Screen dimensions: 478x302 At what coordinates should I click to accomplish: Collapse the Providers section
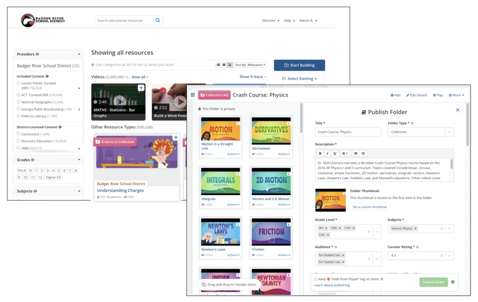click(x=79, y=54)
